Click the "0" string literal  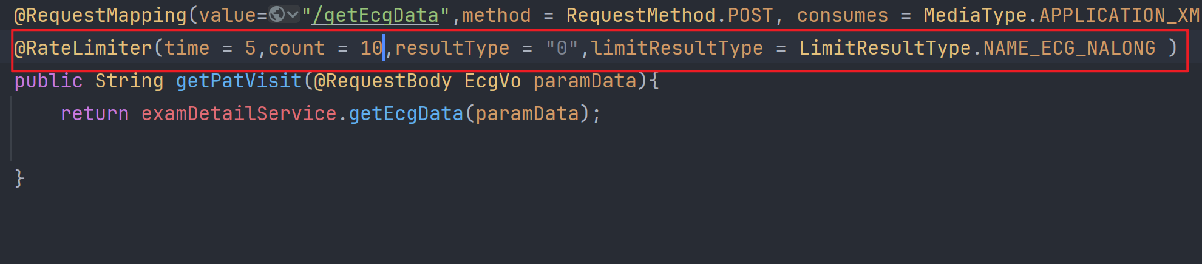[562, 48]
